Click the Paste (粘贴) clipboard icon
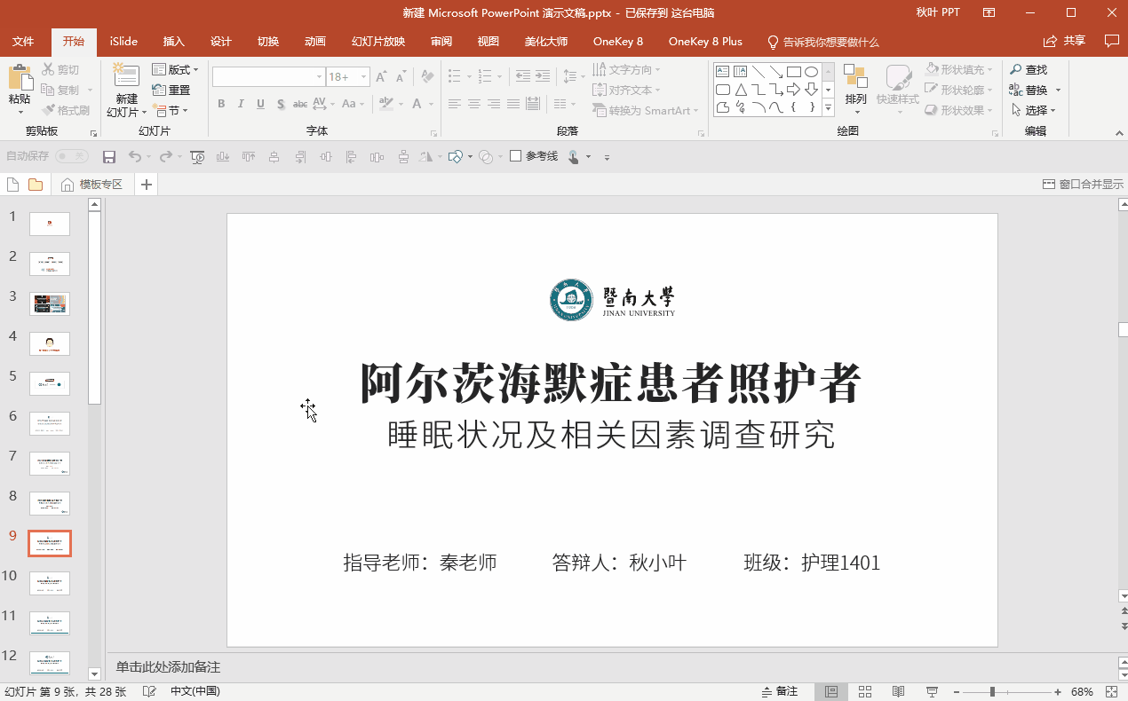Image resolution: width=1128 pixels, height=701 pixels. click(x=20, y=77)
